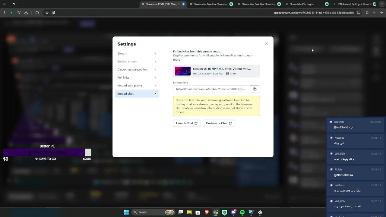Click the Chrome icon on the taskbar

coord(216,212)
